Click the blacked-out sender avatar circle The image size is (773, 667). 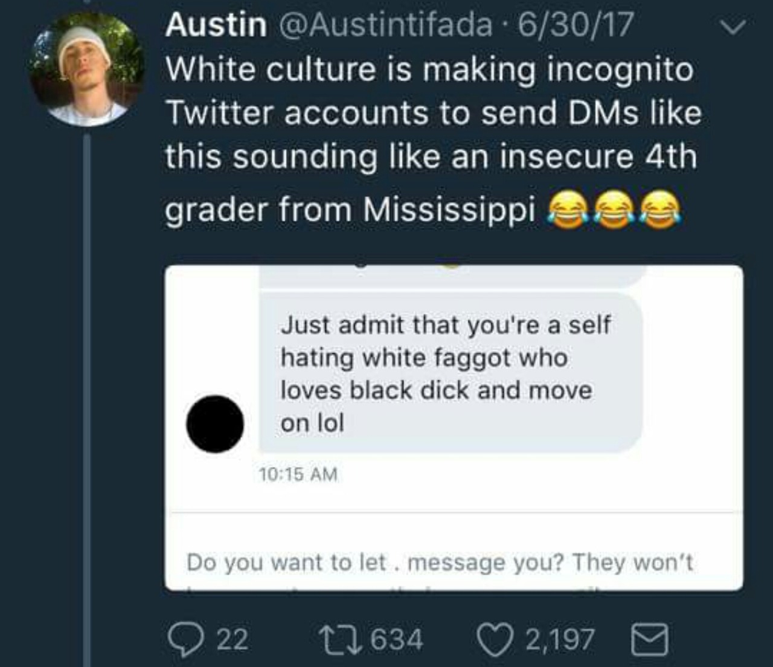[x=214, y=424]
